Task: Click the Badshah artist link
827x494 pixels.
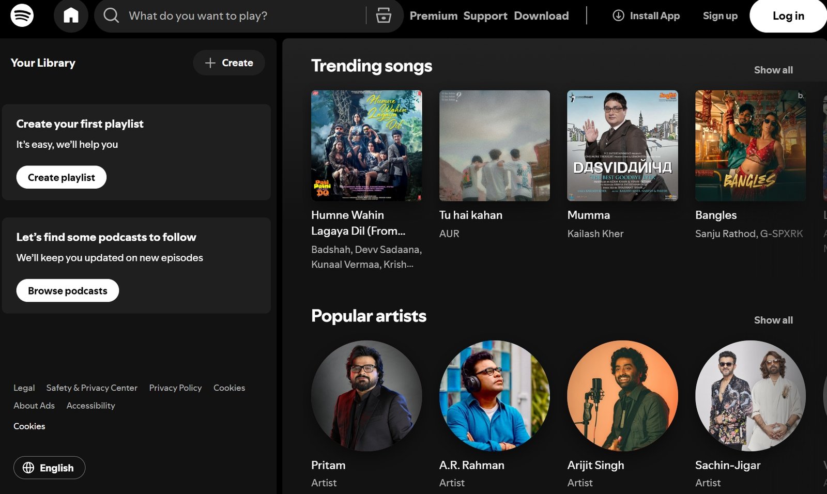Action: (x=330, y=250)
